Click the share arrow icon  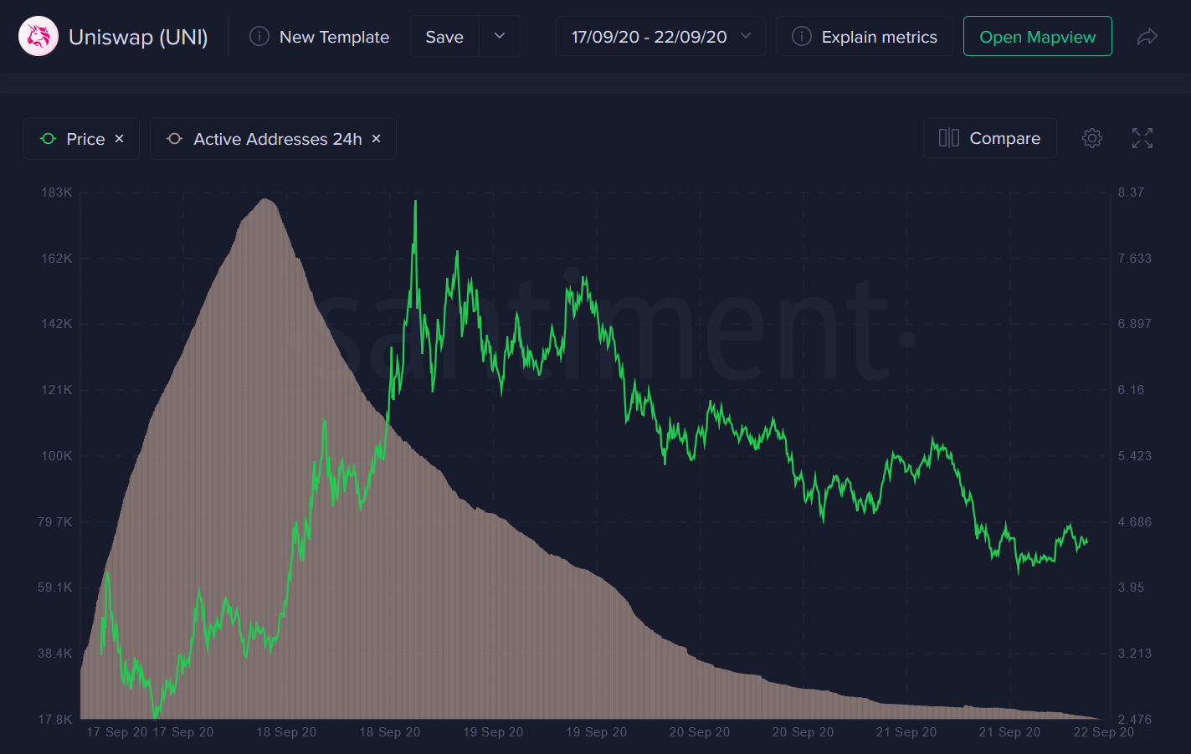(1147, 37)
